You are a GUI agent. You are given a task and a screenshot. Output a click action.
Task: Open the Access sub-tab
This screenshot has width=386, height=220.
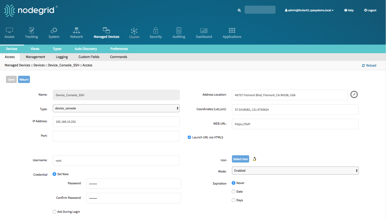(x=10, y=57)
